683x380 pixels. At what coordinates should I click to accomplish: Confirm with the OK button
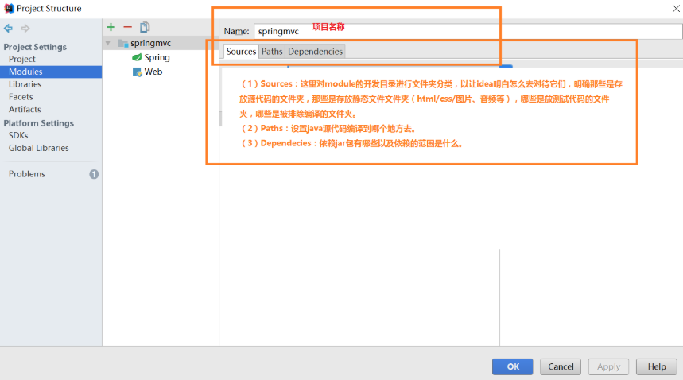click(513, 366)
